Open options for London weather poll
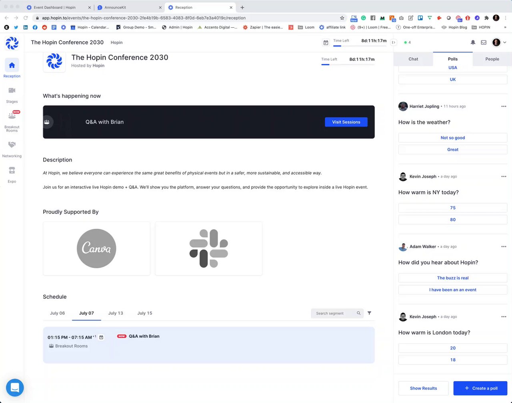 (x=504, y=316)
